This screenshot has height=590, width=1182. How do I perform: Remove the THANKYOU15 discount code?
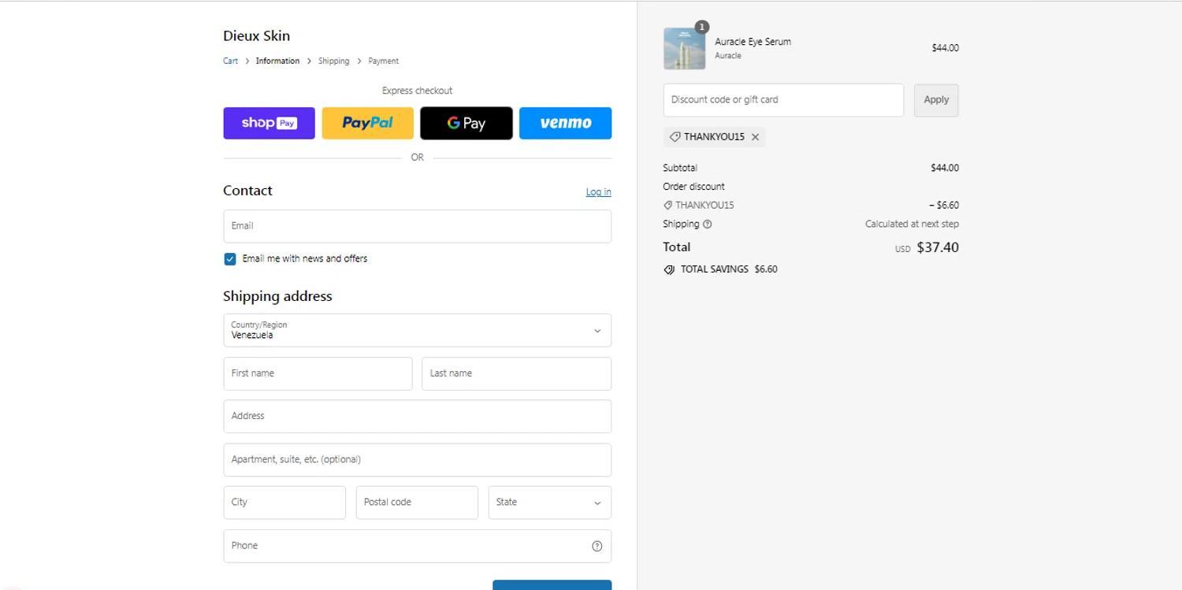pyautogui.click(x=755, y=136)
